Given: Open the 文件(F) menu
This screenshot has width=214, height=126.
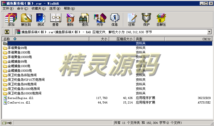Looking at the screenshot, I should (8, 9).
